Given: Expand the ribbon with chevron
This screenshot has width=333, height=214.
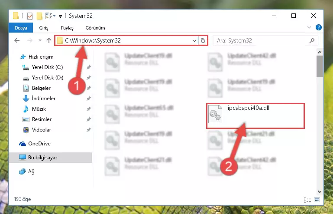Looking at the screenshot, I should pyautogui.click(x=309, y=27).
